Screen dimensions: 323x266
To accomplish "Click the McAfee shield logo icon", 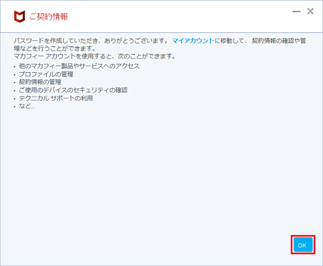I will (19, 16).
